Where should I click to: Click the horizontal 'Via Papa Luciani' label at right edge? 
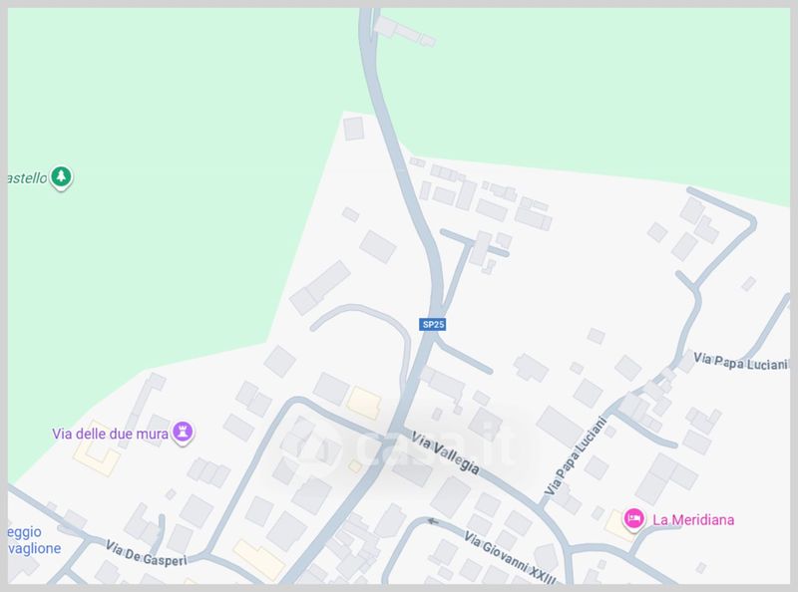point(741,362)
